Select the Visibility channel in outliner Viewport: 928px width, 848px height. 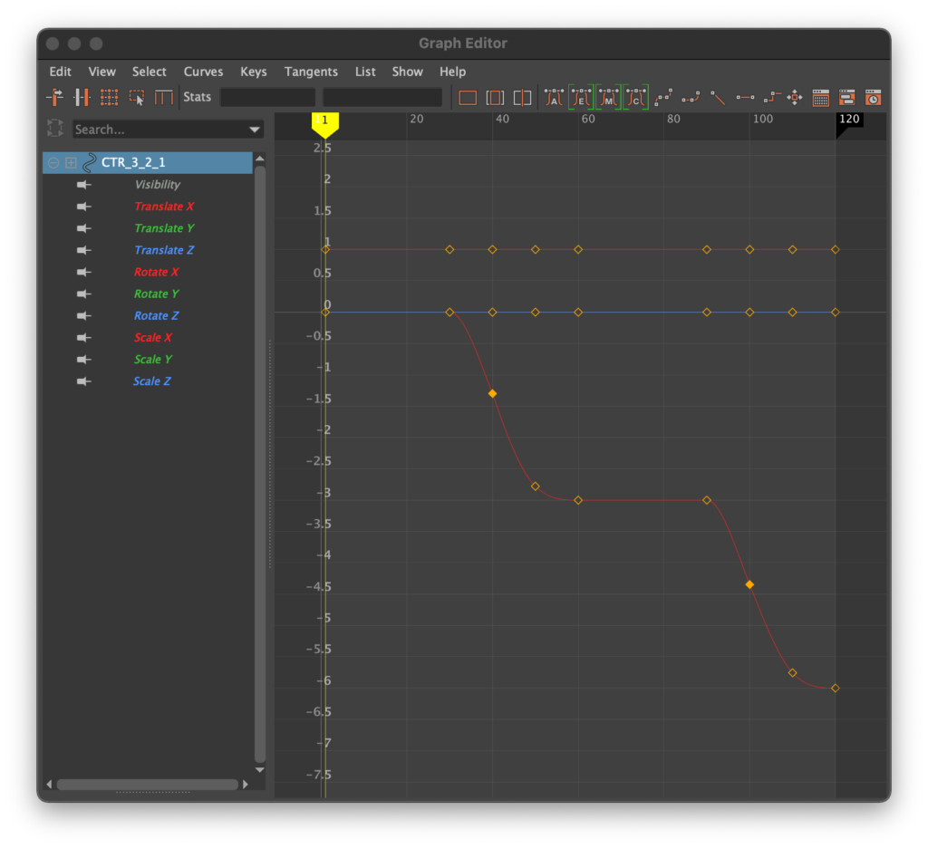tap(158, 185)
